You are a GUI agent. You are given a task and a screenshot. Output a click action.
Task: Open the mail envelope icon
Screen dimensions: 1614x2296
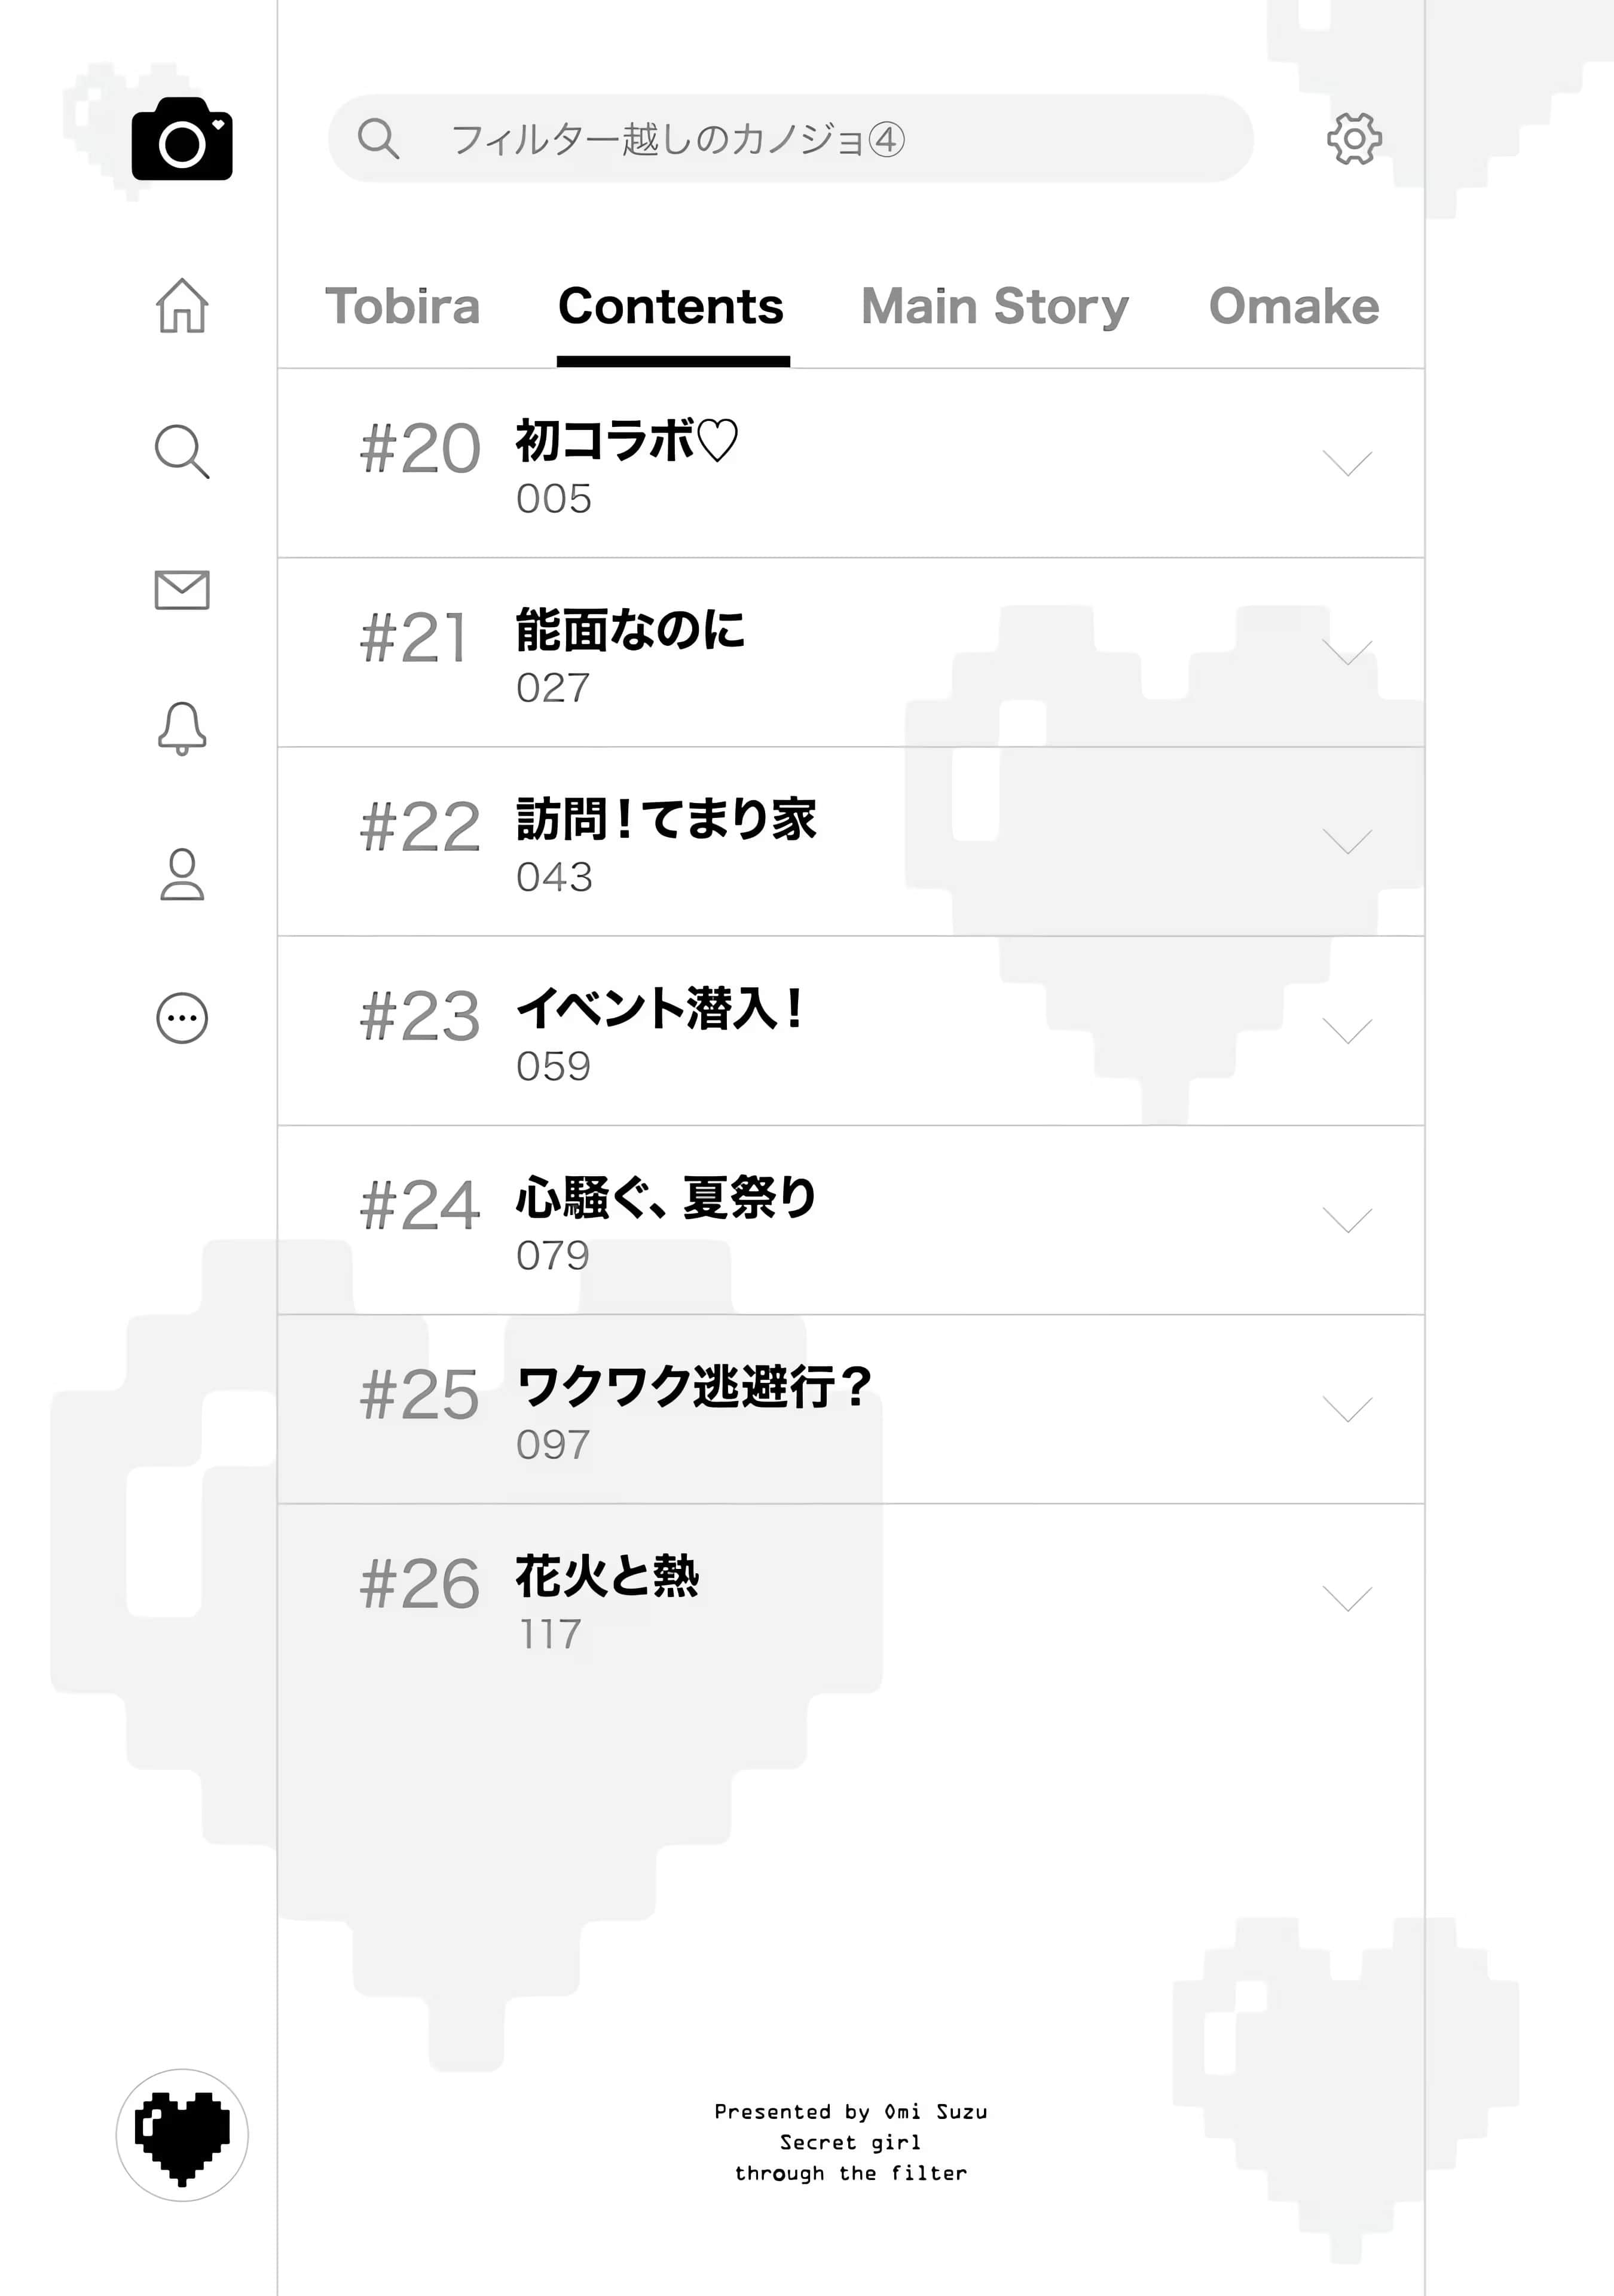tap(182, 590)
